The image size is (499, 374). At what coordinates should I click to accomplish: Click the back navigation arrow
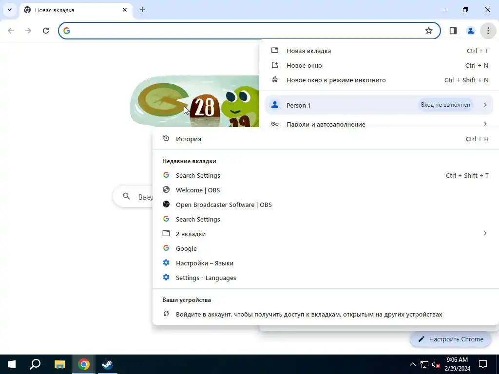(11, 31)
